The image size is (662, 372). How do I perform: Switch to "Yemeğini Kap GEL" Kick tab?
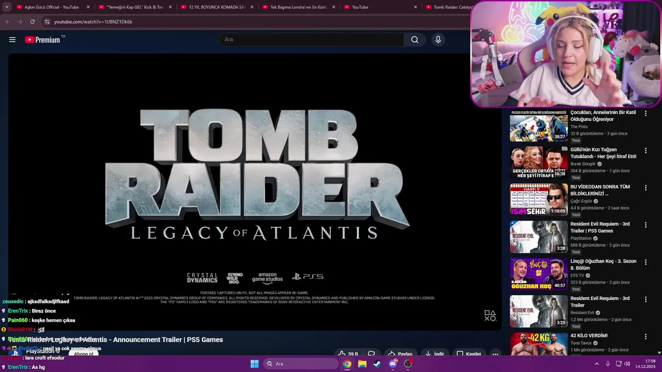[135, 7]
